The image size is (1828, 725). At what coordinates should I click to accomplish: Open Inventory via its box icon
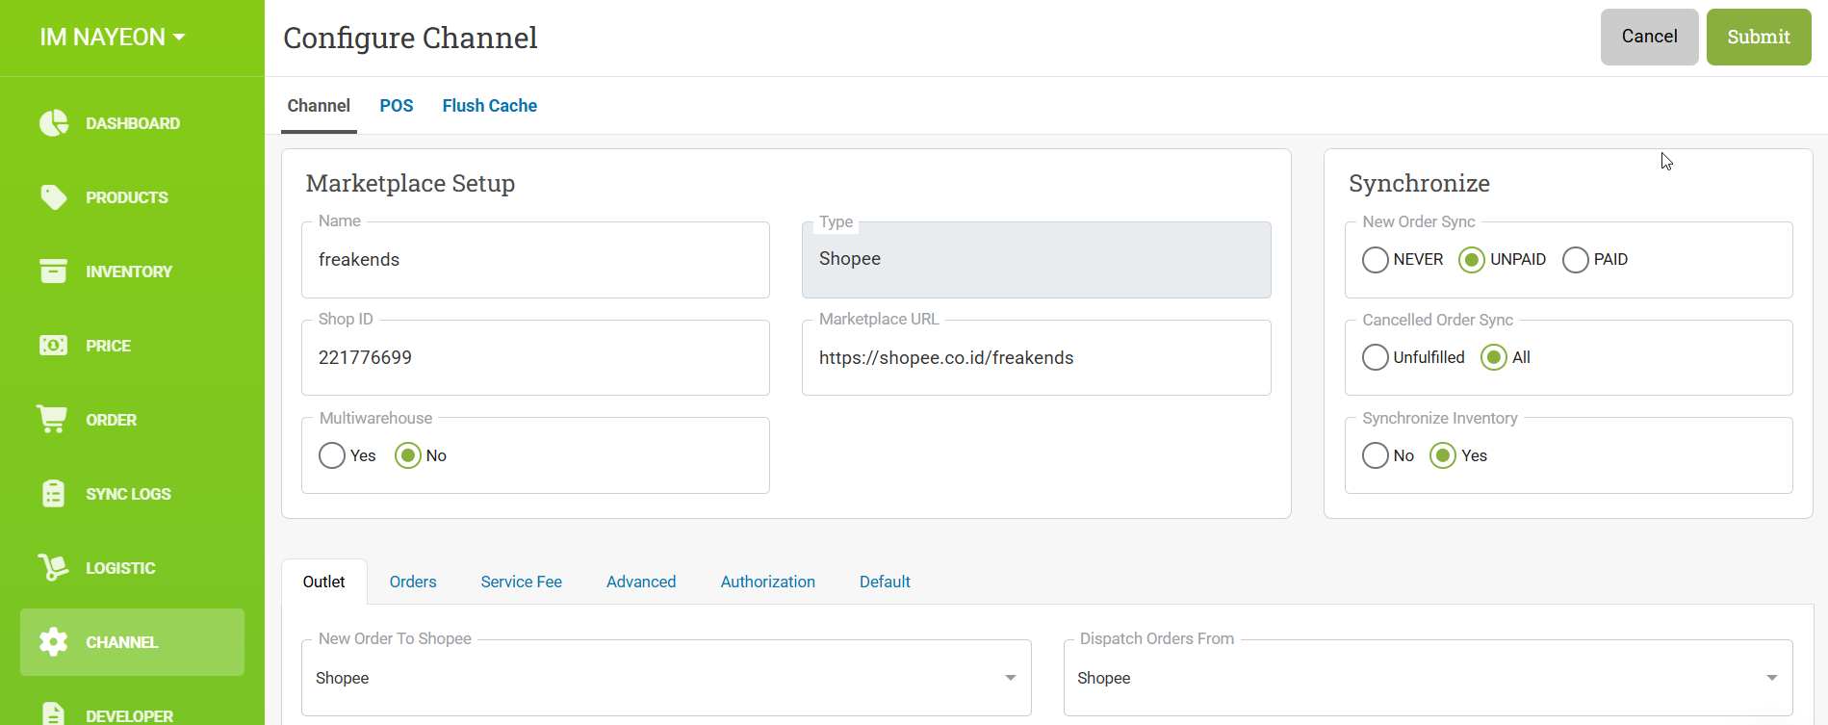[54, 272]
